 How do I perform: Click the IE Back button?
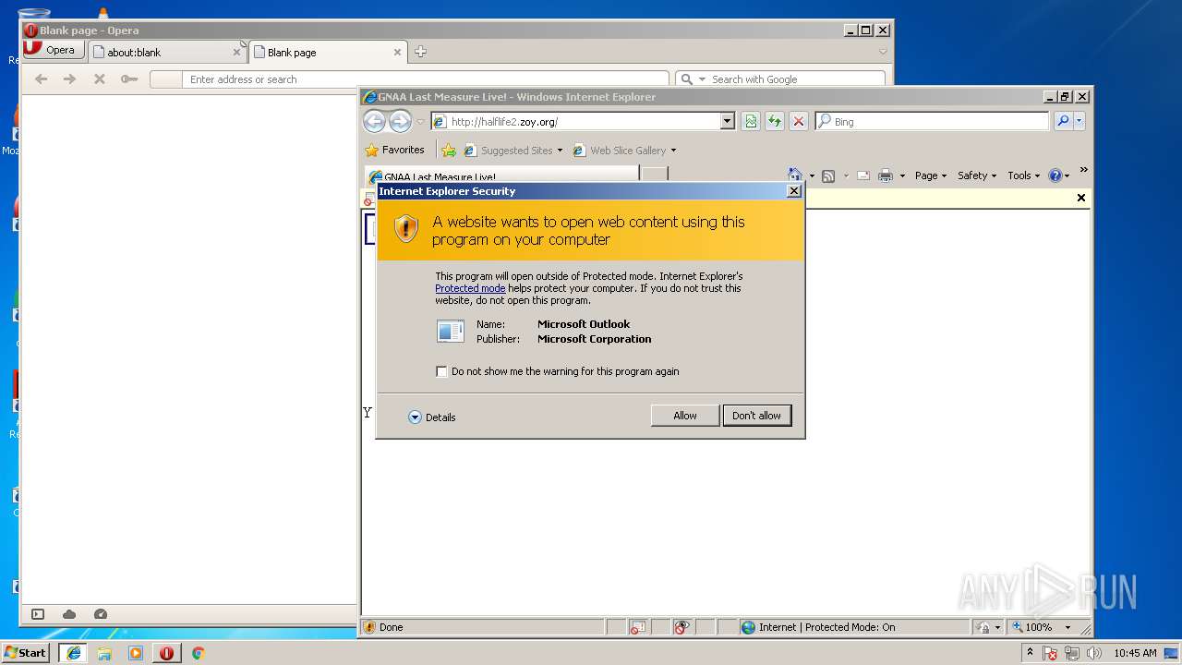tap(374, 121)
